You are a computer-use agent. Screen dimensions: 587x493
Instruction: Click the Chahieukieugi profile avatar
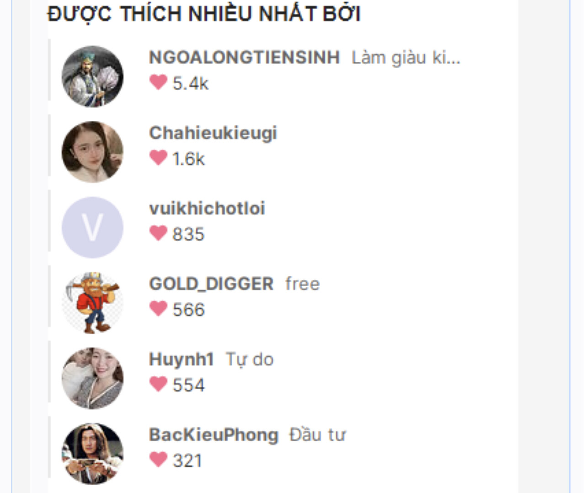click(x=92, y=152)
